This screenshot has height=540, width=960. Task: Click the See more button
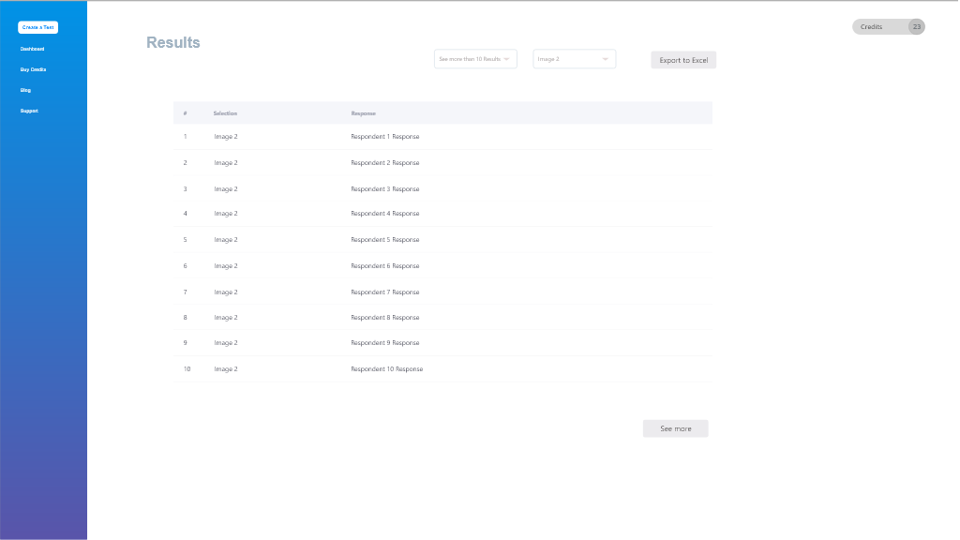[675, 428]
